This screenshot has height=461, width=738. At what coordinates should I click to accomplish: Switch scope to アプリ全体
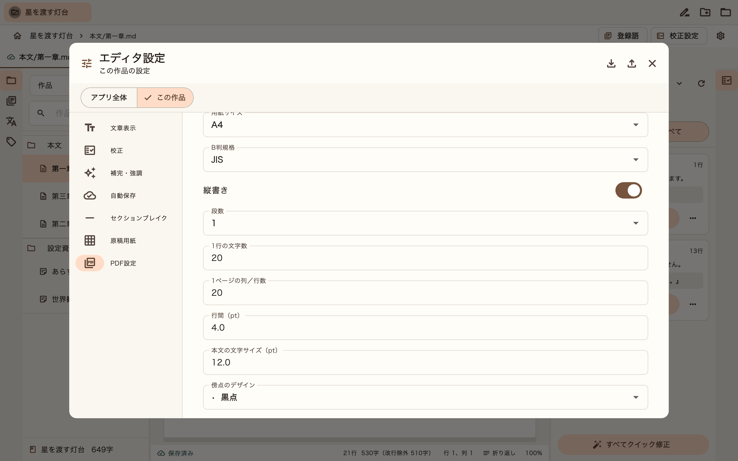(x=109, y=98)
